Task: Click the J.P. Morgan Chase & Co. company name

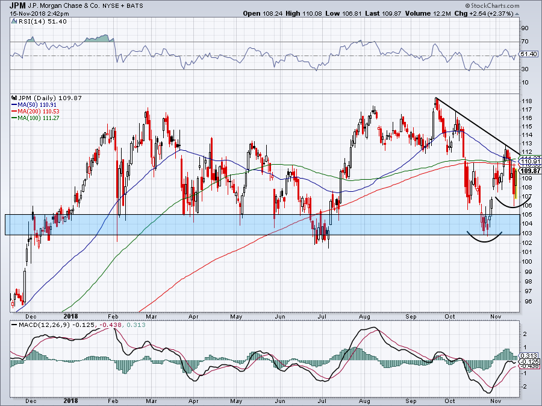Action: pos(64,6)
